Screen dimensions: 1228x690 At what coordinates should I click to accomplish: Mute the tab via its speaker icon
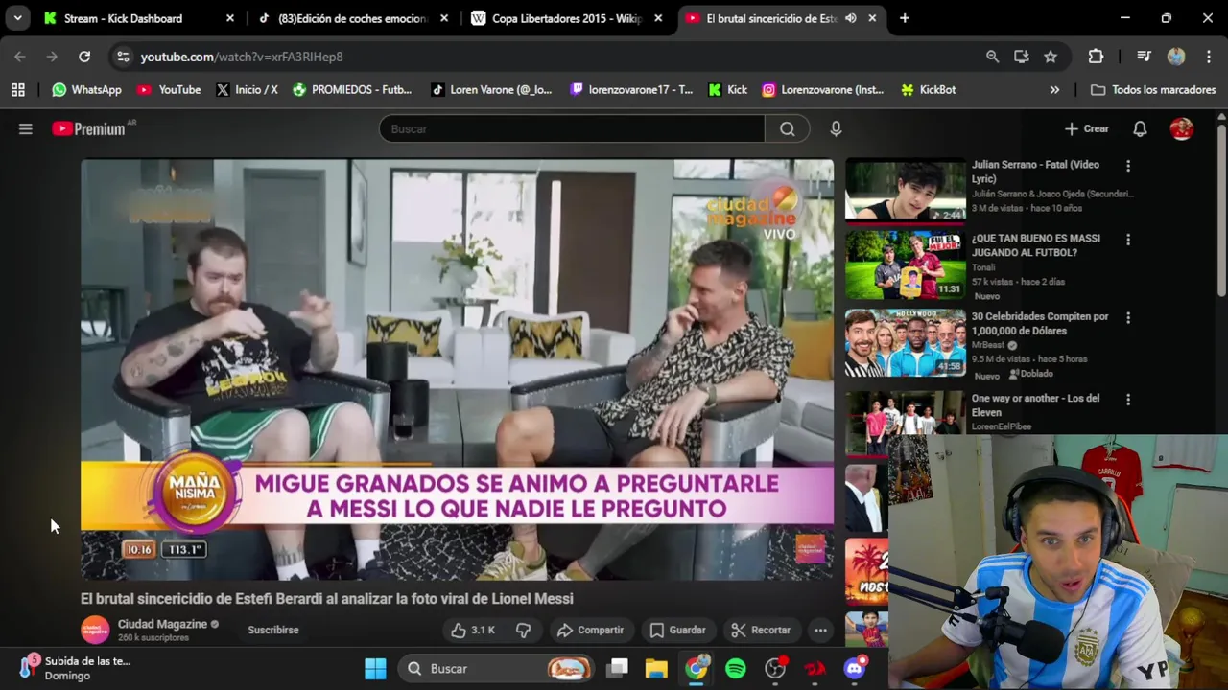(x=851, y=18)
